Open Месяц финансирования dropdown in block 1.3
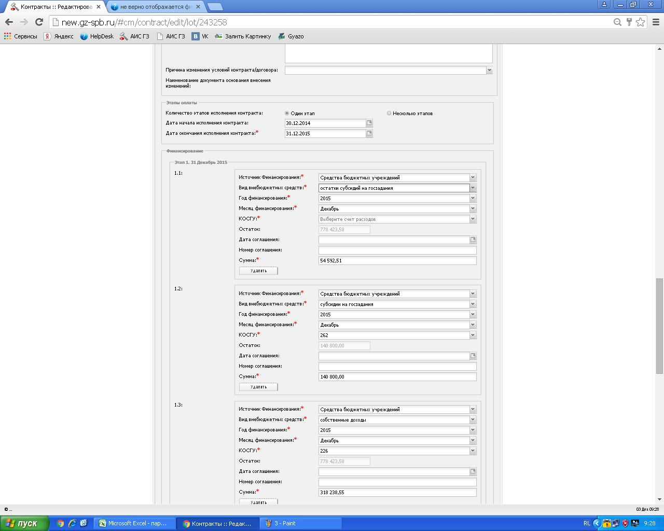664x531 pixels. [x=473, y=440]
